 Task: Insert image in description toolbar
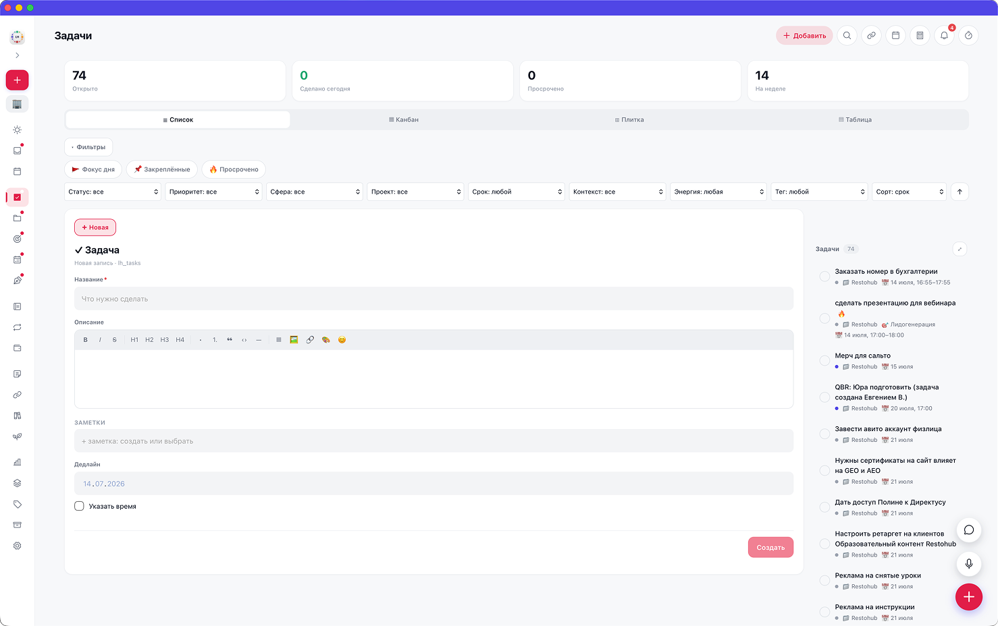click(294, 340)
